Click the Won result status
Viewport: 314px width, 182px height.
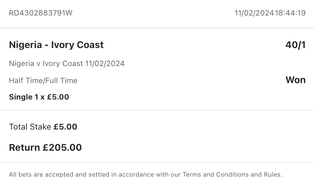pos(295,80)
